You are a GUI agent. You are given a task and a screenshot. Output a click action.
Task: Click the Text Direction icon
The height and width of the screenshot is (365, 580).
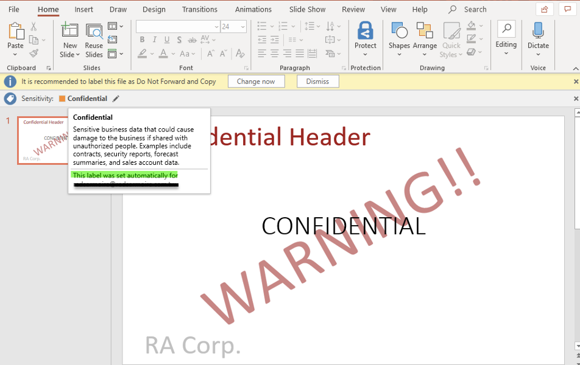(x=330, y=26)
